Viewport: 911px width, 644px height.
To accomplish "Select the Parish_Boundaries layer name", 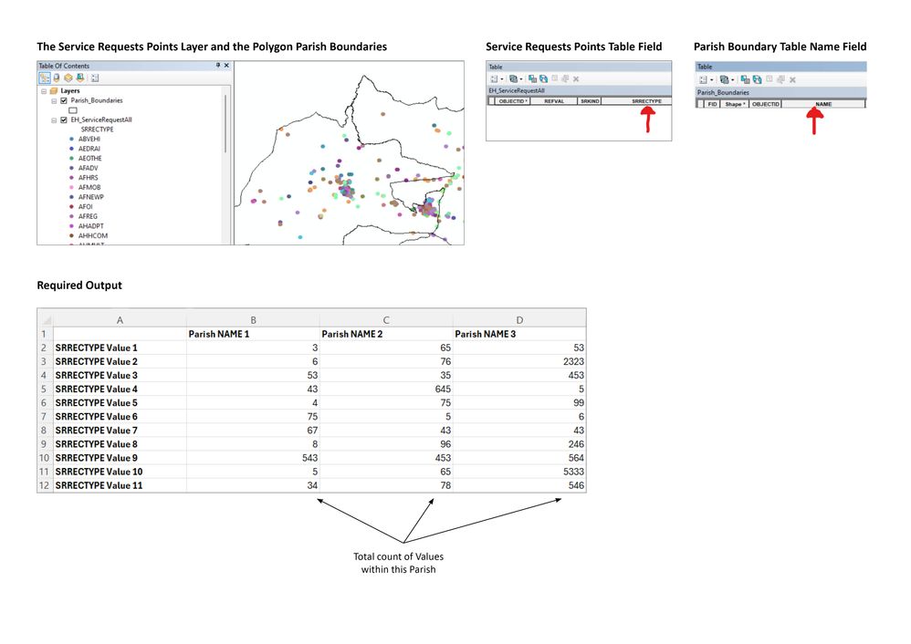I will coord(97,100).
